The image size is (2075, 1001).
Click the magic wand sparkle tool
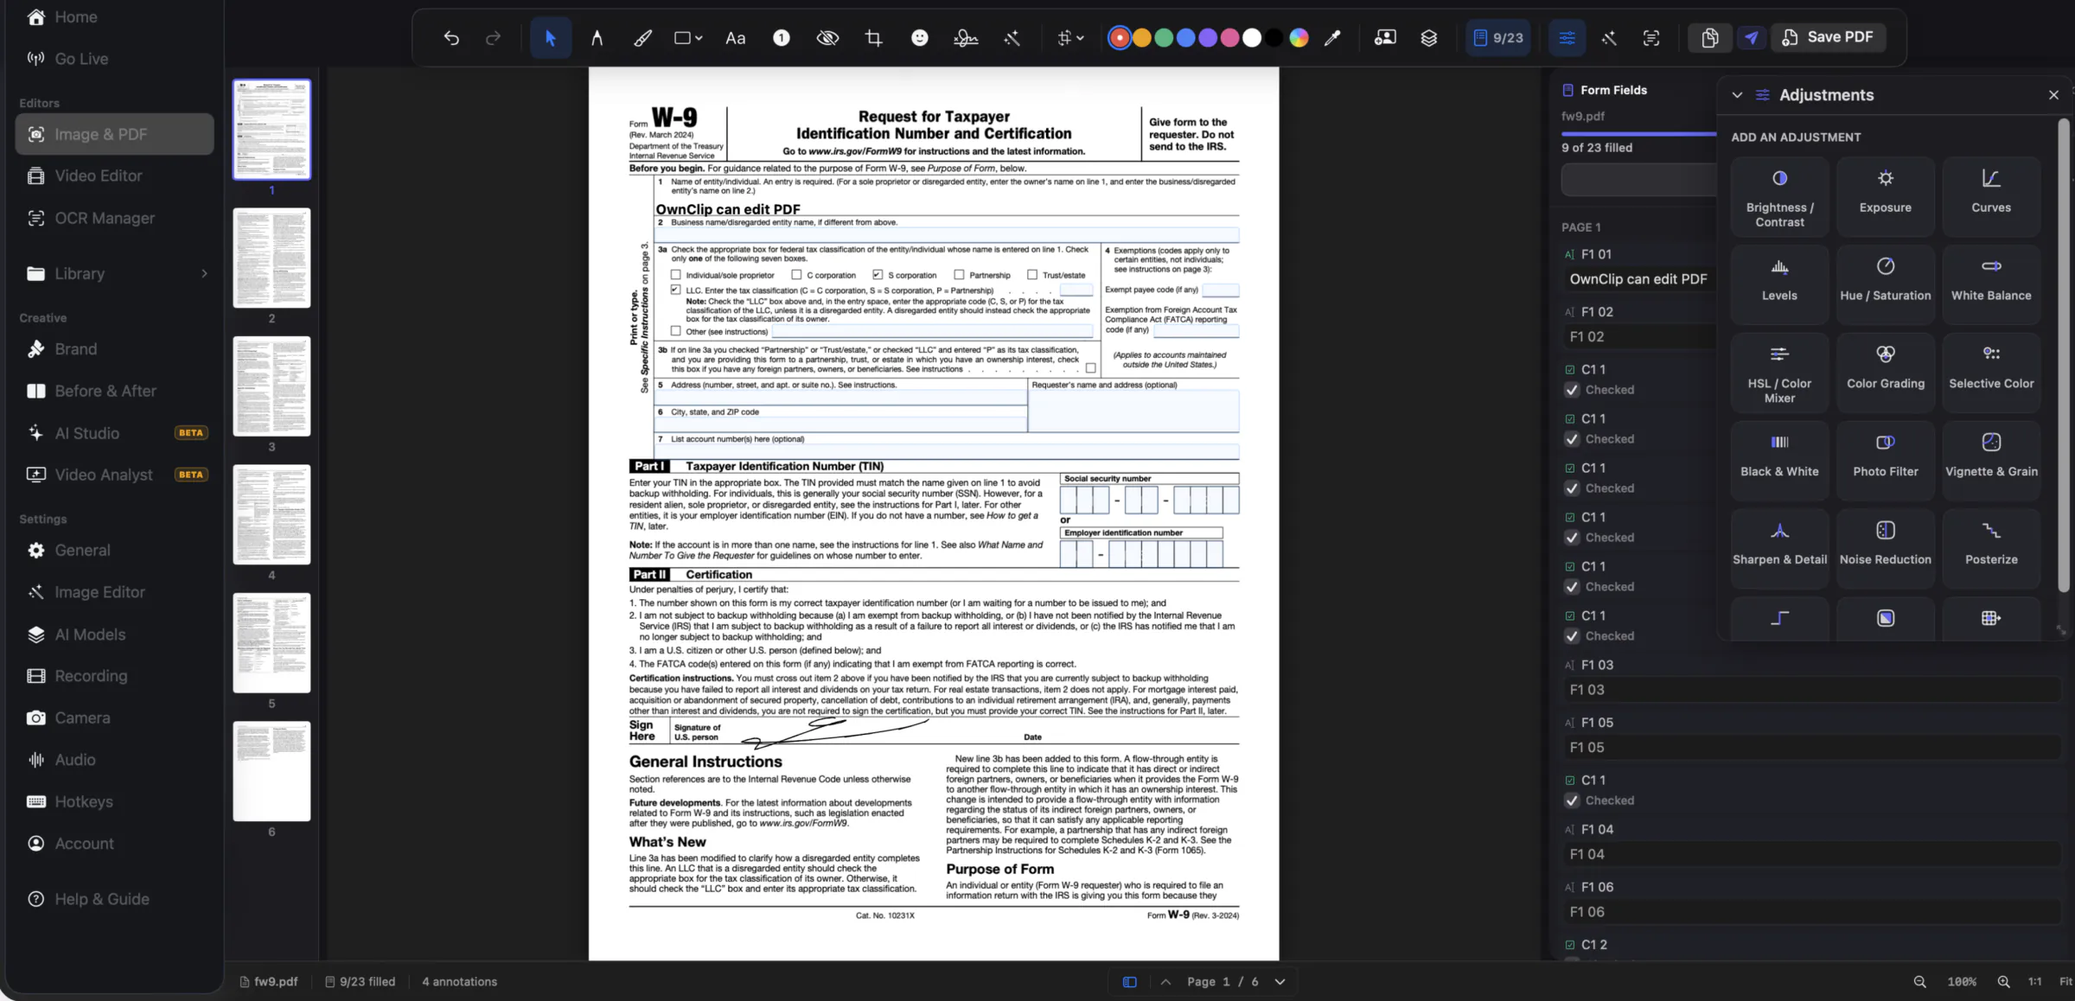coord(1012,38)
